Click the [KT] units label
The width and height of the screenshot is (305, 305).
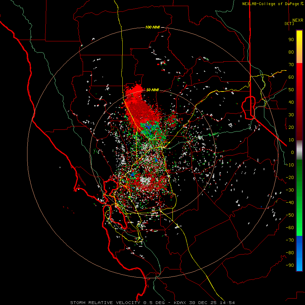click(289, 23)
